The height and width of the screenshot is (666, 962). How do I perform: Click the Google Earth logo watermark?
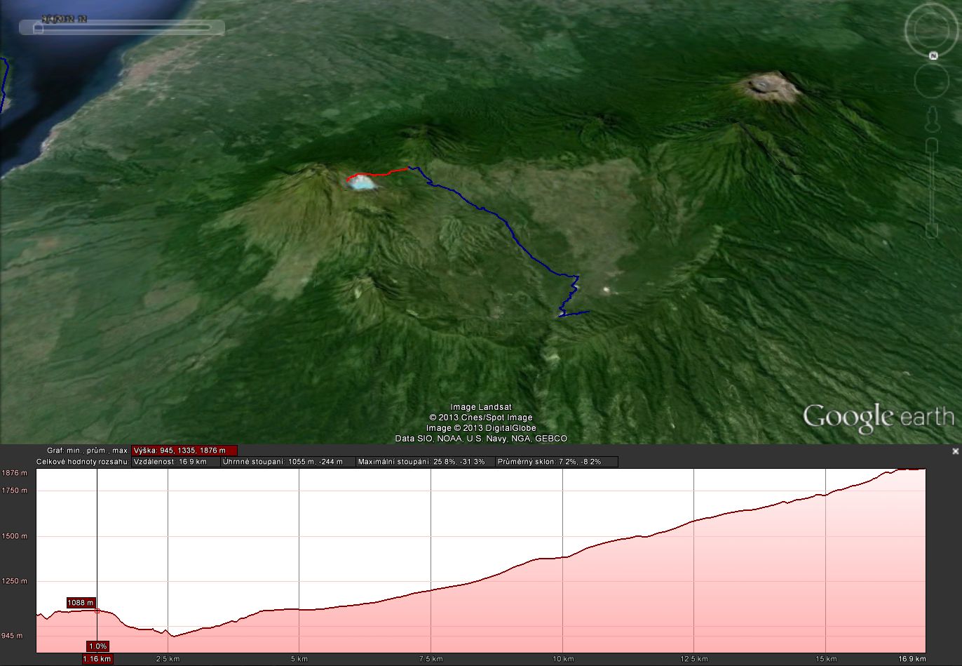coord(878,416)
